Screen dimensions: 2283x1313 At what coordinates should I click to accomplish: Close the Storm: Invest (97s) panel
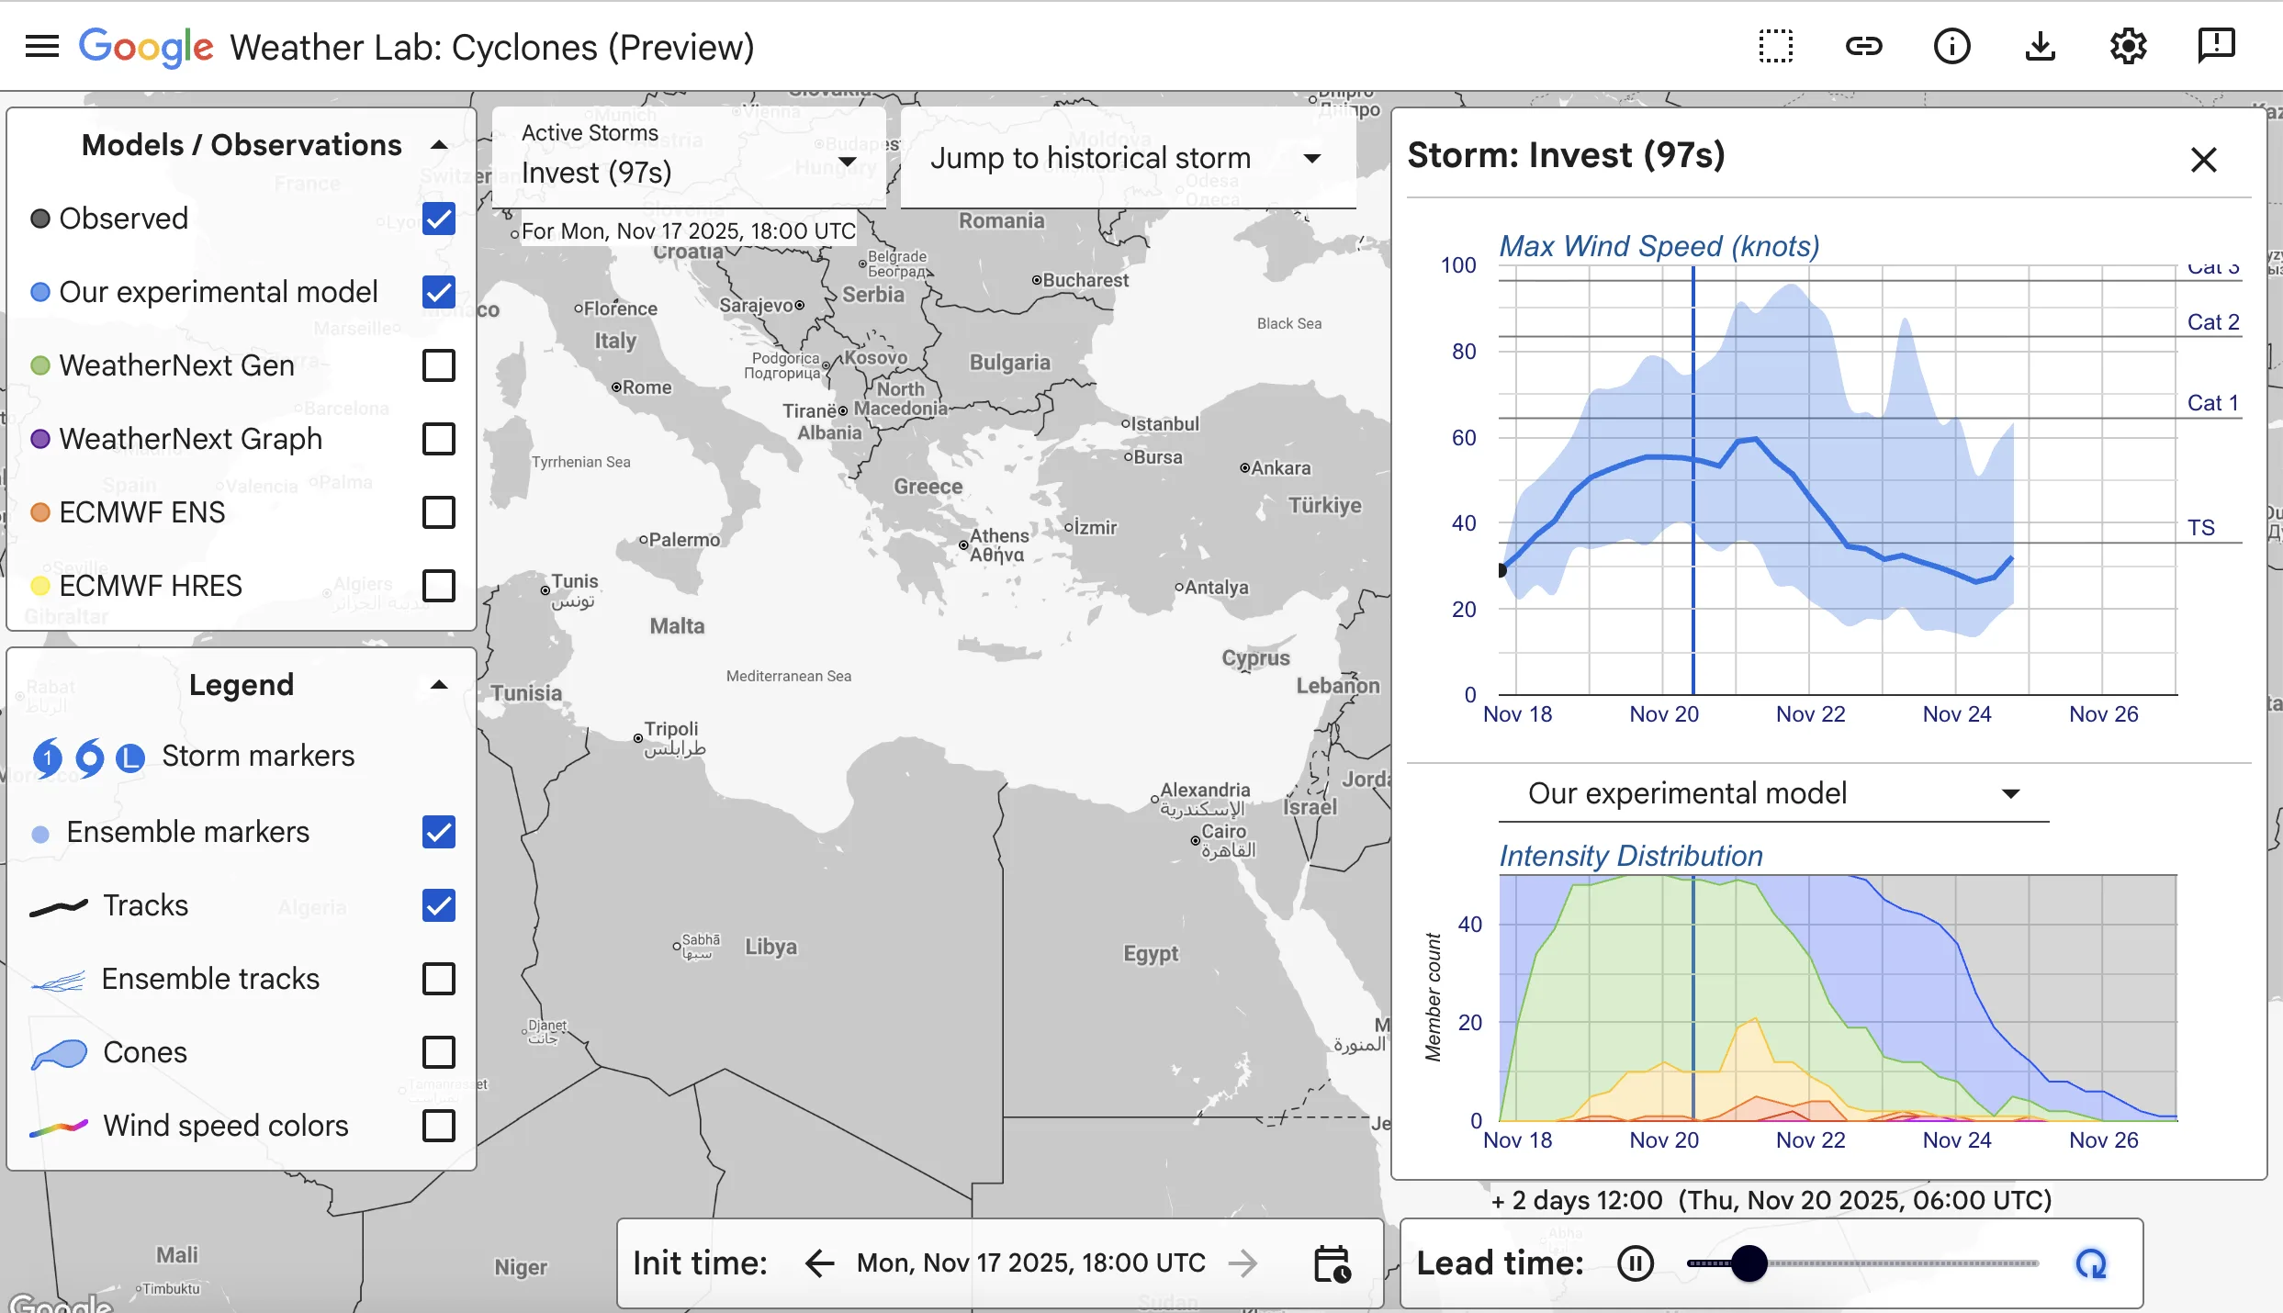pos(2204,159)
